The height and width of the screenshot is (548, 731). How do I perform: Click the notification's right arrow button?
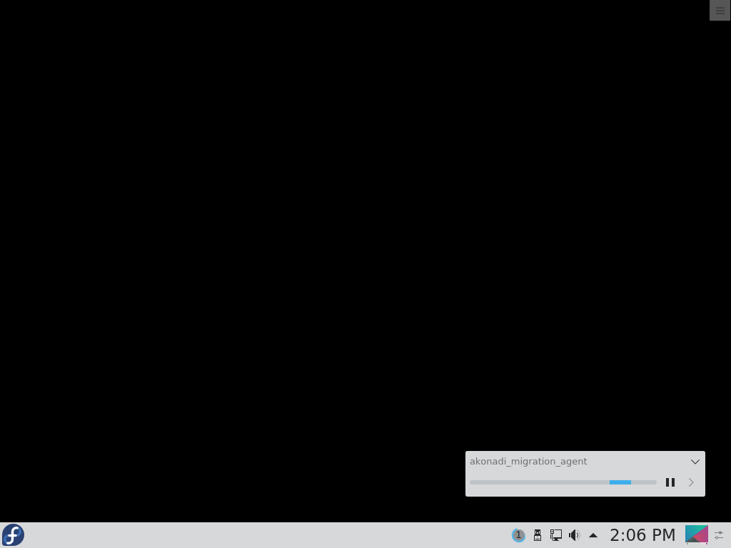[x=691, y=482]
